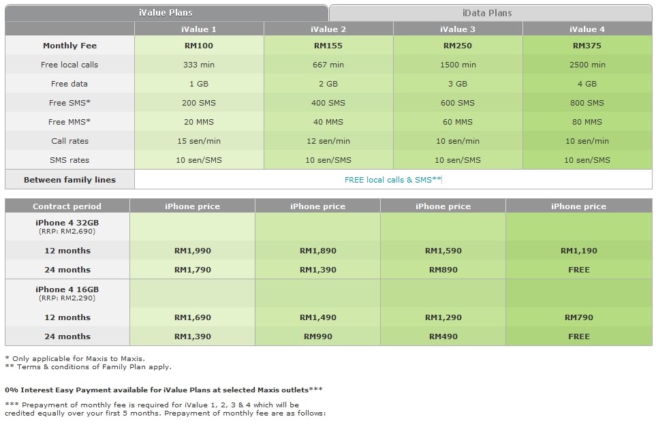Select the 800 SMS cell under iValue 4
Viewport: 656px width, 423px height.
point(587,103)
